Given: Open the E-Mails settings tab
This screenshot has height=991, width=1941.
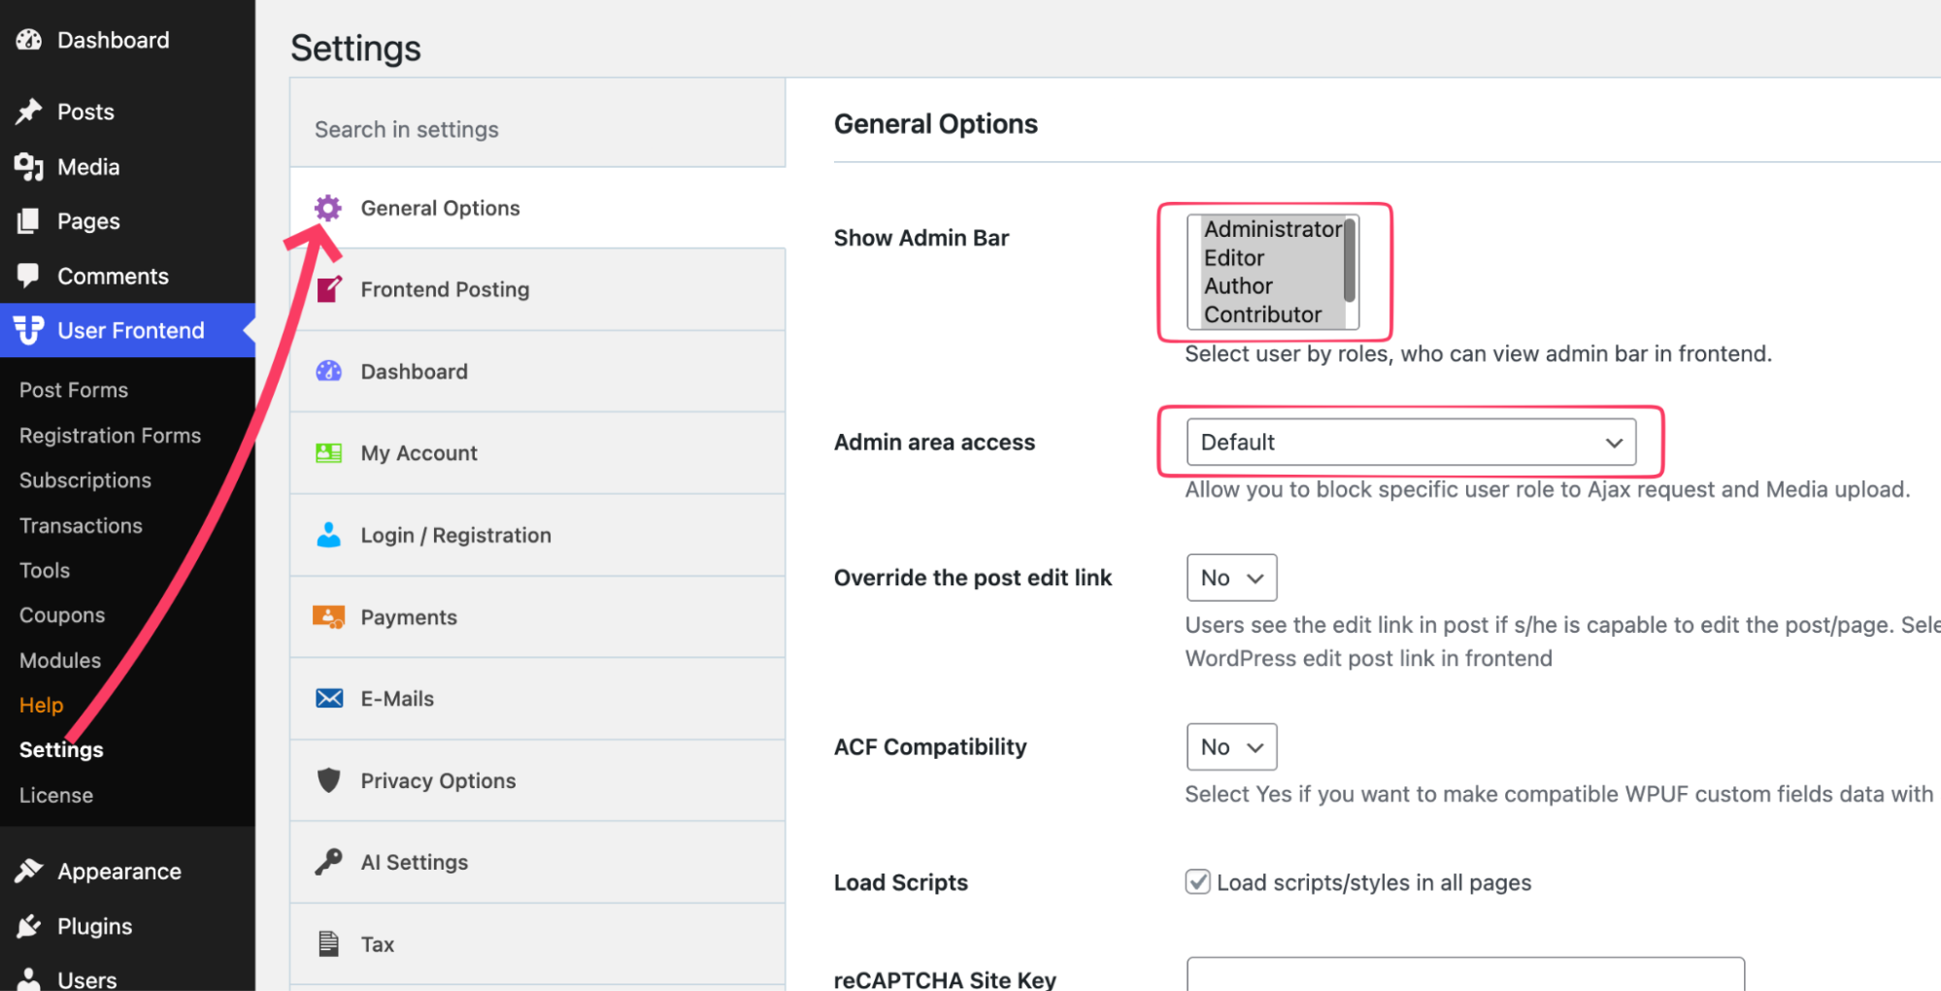Looking at the screenshot, I should point(538,699).
